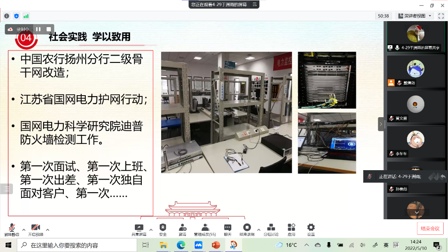The height and width of the screenshot is (252, 448).
Task: Open the 演讲者视图 view dropdown
Action: tap(414, 16)
